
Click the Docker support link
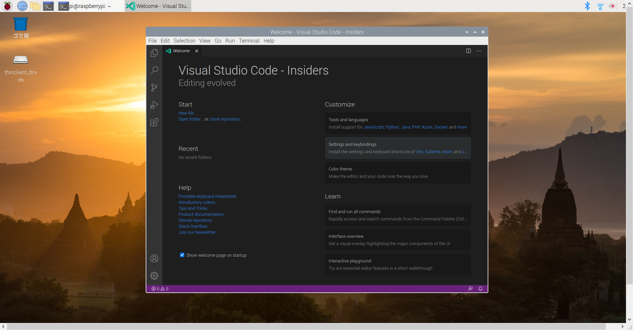pyautogui.click(x=441, y=127)
